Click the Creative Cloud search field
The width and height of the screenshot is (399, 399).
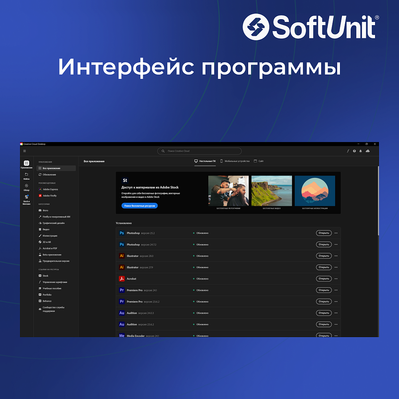coord(199,151)
